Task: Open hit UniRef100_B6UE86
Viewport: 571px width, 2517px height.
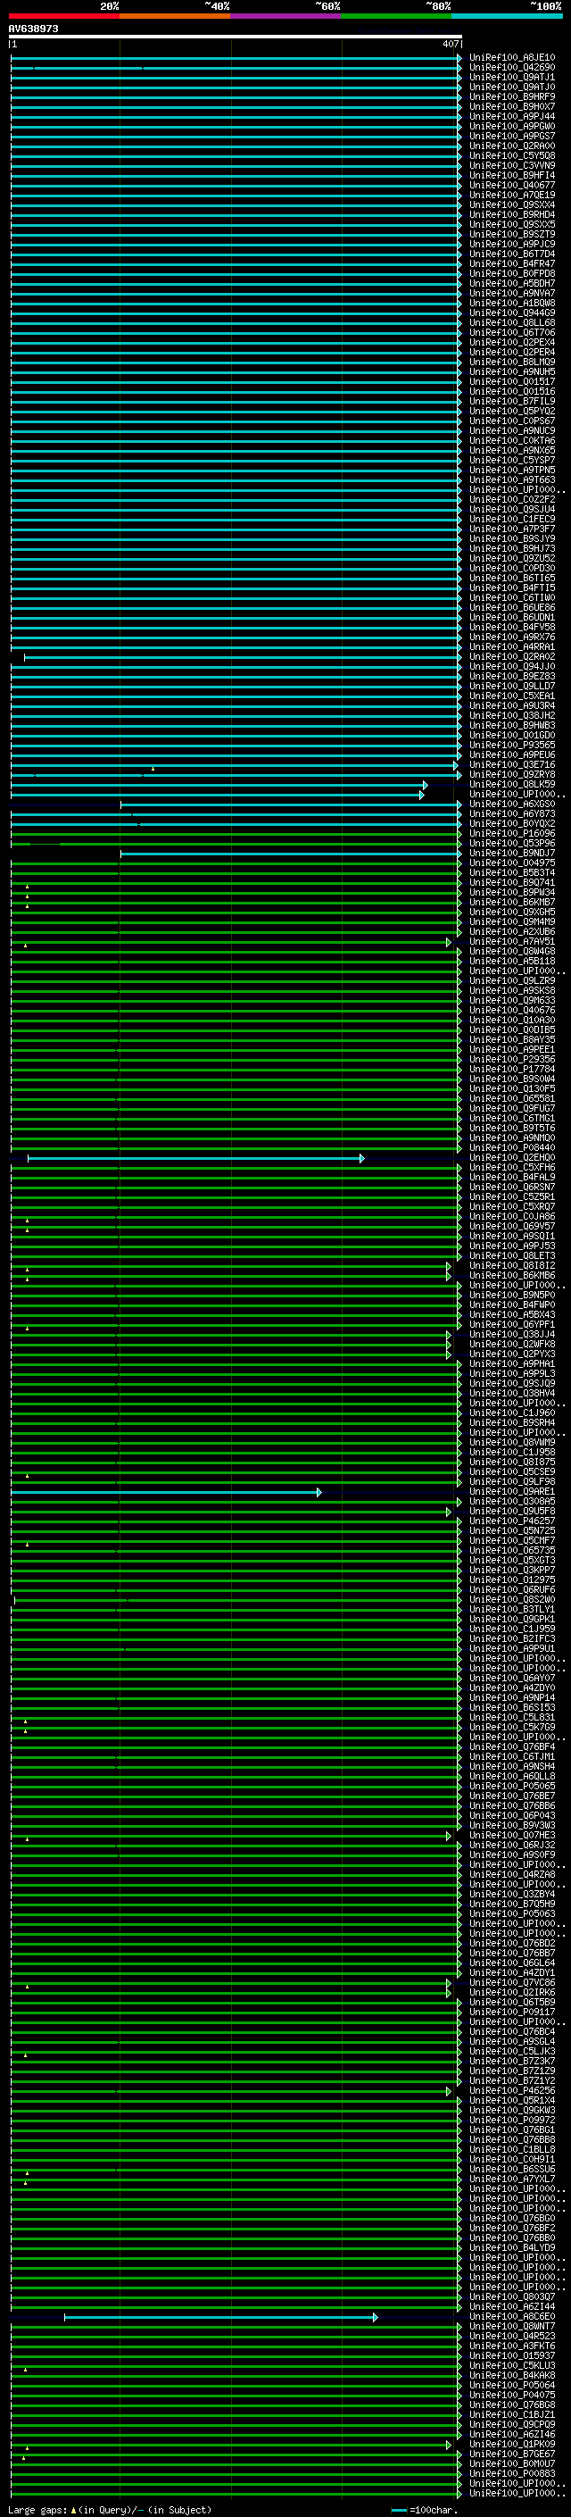Action: coord(512,608)
